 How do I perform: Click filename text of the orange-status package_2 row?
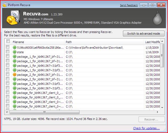(x=40, y=75)
